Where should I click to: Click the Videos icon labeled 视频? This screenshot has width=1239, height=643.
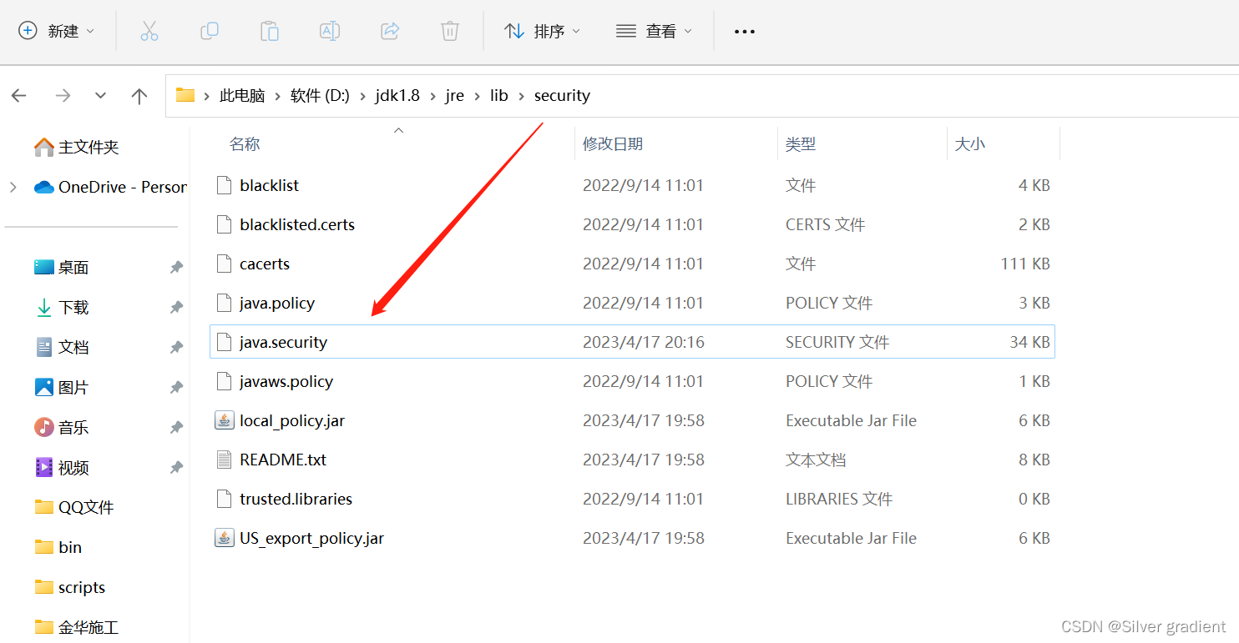pyautogui.click(x=44, y=467)
